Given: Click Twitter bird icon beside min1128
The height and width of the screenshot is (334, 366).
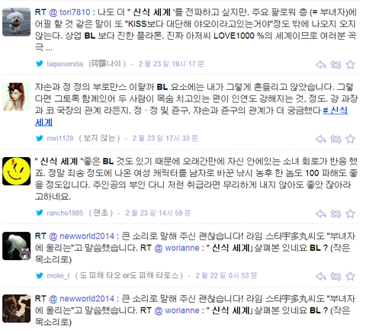Looking at the screenshot, I should coord(40,138).
